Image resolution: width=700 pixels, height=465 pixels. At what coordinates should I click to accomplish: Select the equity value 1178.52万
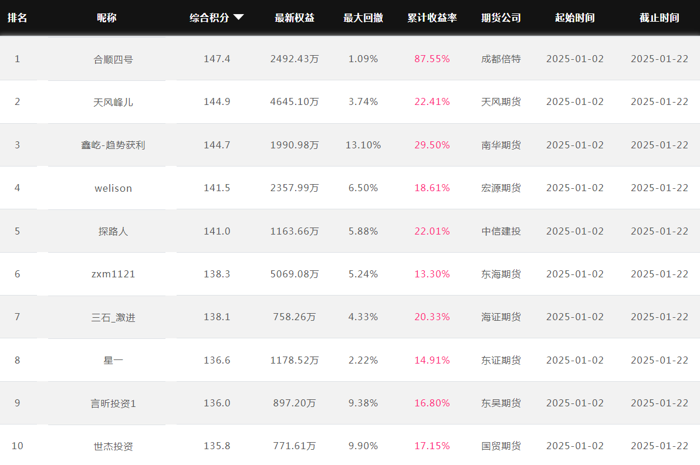coord(295,360)
